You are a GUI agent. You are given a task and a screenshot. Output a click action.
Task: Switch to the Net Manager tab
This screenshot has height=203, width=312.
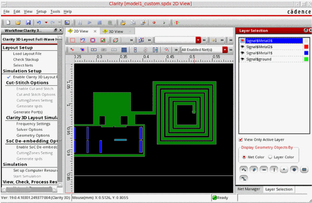pos(249,189)
